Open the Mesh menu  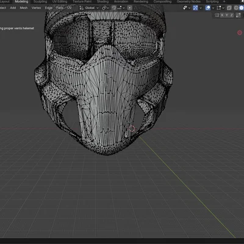[24, 8]
